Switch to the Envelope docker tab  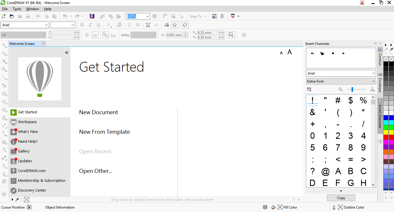click(x=380, y=83)
